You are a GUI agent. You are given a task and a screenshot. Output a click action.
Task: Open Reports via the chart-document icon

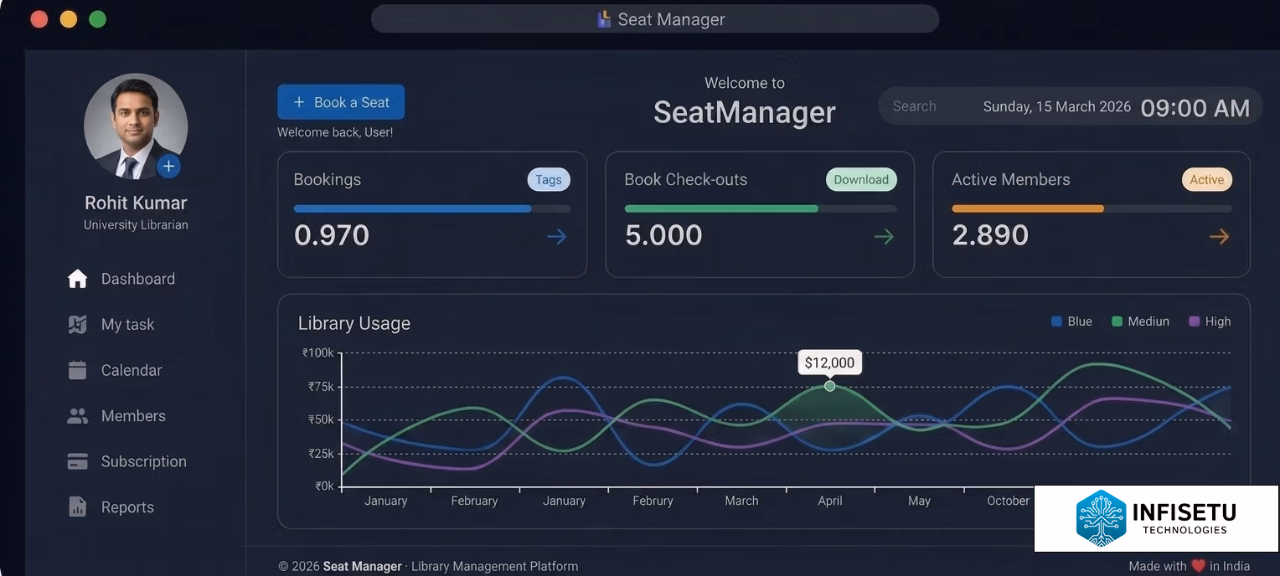(77, 507)
